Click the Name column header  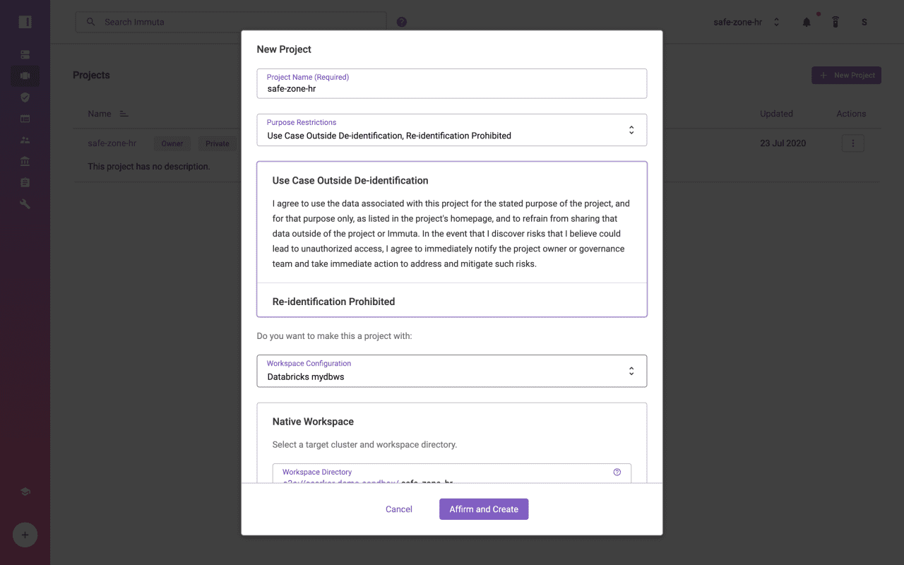100,114
